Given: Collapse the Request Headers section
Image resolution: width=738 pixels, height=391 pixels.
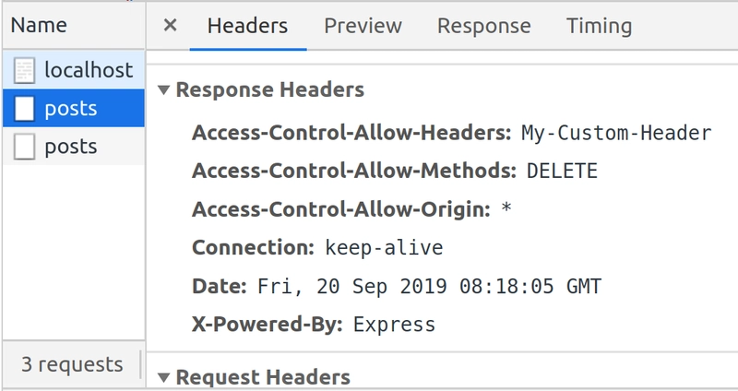Looking at the screenshot, I should coord(164,377).
